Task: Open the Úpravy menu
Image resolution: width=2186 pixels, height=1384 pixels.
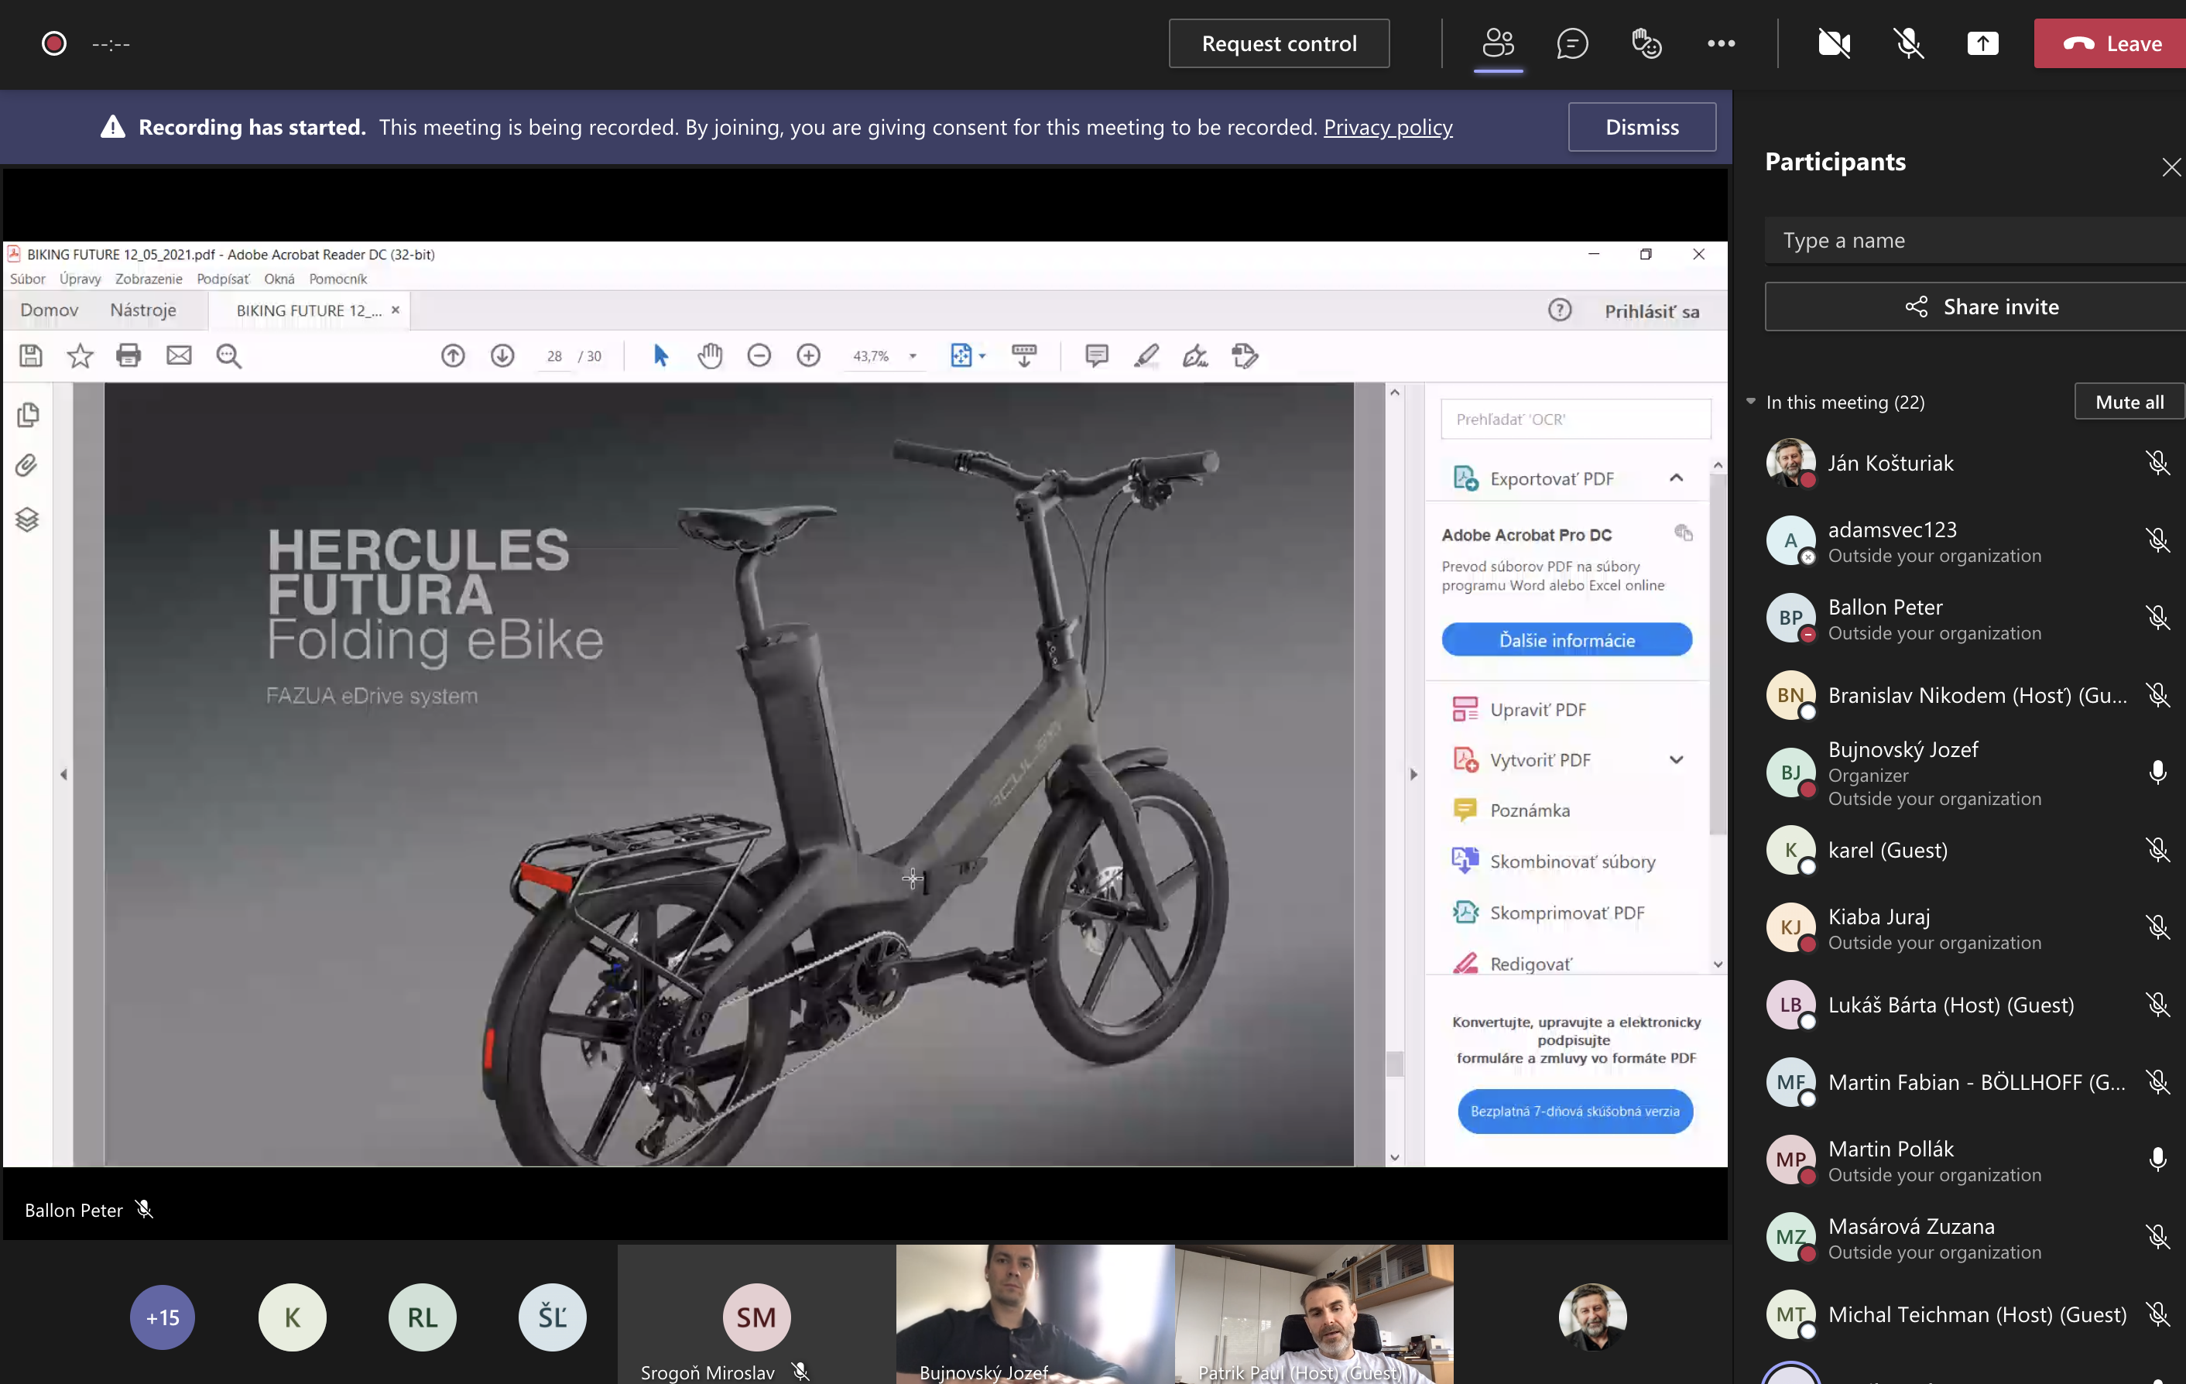Action: [x=80, y=279]
